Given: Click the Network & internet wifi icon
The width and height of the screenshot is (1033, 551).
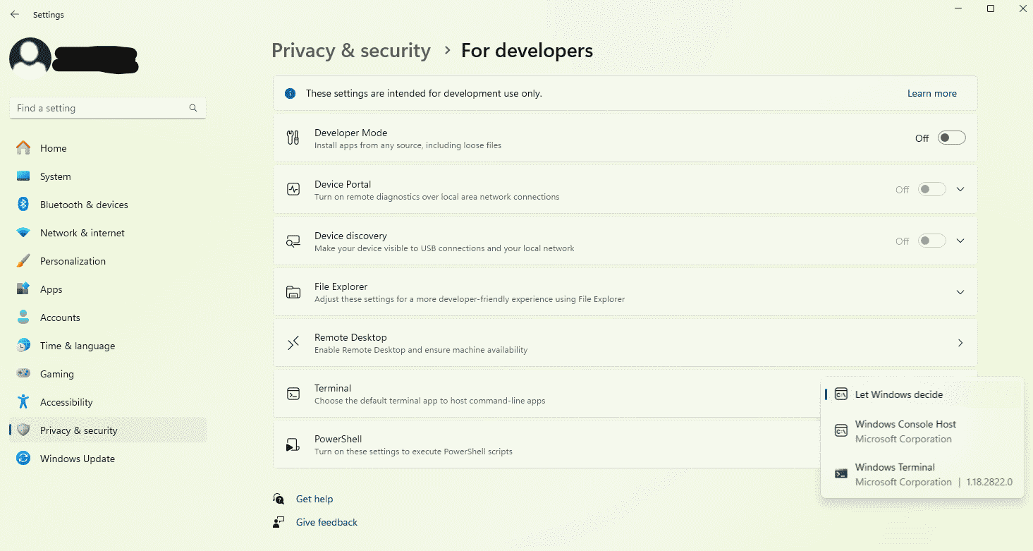Looking at the screenshot, I should point(23,233).
